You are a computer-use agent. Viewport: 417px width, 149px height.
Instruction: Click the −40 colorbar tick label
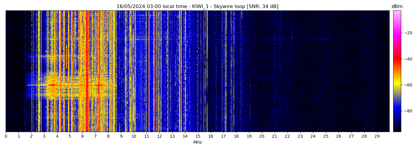pos(407,59)
